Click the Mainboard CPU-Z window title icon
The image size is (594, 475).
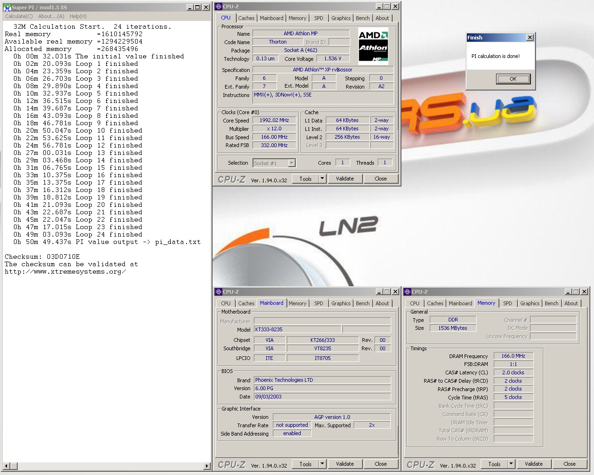219,292
